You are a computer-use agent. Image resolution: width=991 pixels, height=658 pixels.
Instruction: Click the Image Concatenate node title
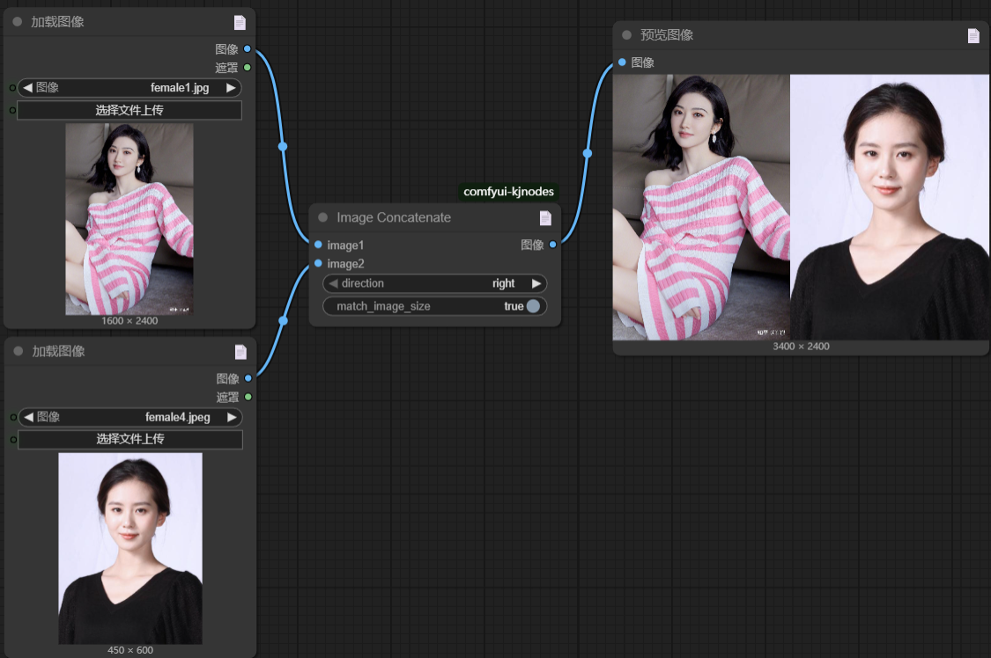tap(394, 218)
